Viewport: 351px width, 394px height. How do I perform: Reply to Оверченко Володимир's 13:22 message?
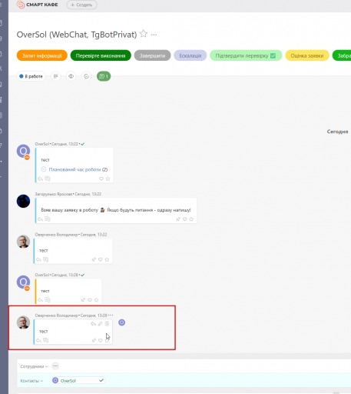coord(38,259)
